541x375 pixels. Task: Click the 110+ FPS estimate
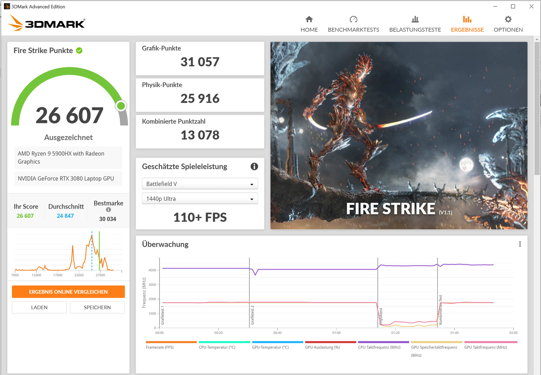pos(200,217)
